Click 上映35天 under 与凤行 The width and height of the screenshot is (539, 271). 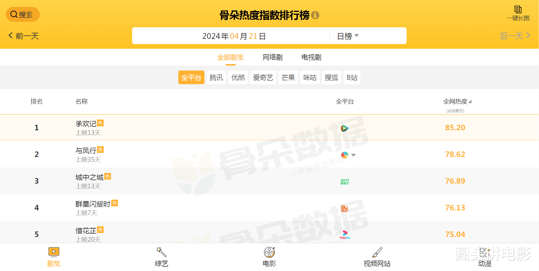[x=88, y=160]
